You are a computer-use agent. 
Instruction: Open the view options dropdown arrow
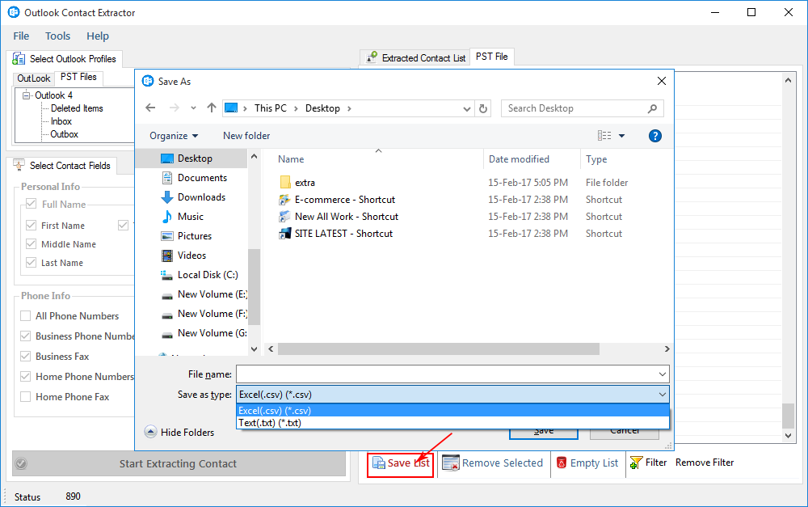621,136
